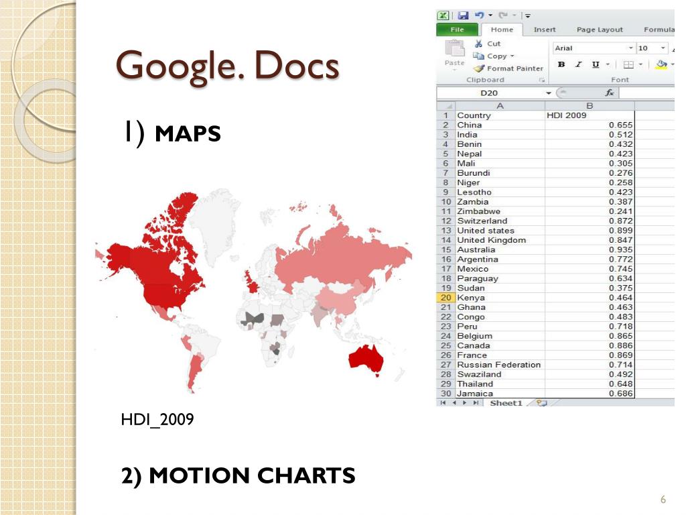The width and height of the screenshot is (686, 515).
Task: Click the Insert Function fx icon
Action: (610, 93)
